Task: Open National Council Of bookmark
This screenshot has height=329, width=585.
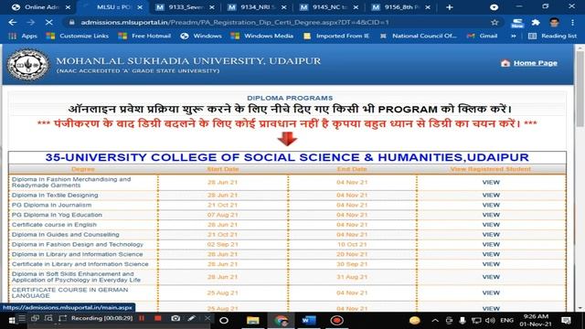Action: tap(419, 36)
